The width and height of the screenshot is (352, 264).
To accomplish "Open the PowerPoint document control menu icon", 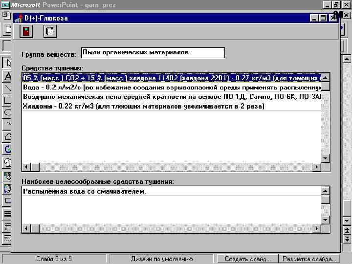I will pyautogui.click(x=6, y=16).
